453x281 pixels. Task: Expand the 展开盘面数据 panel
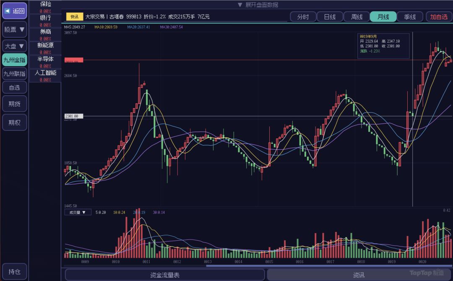click(258, 5)
